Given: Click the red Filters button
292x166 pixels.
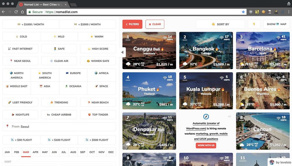Looking at the screenshot, I should pyautogui.click(x=132, y=24).
